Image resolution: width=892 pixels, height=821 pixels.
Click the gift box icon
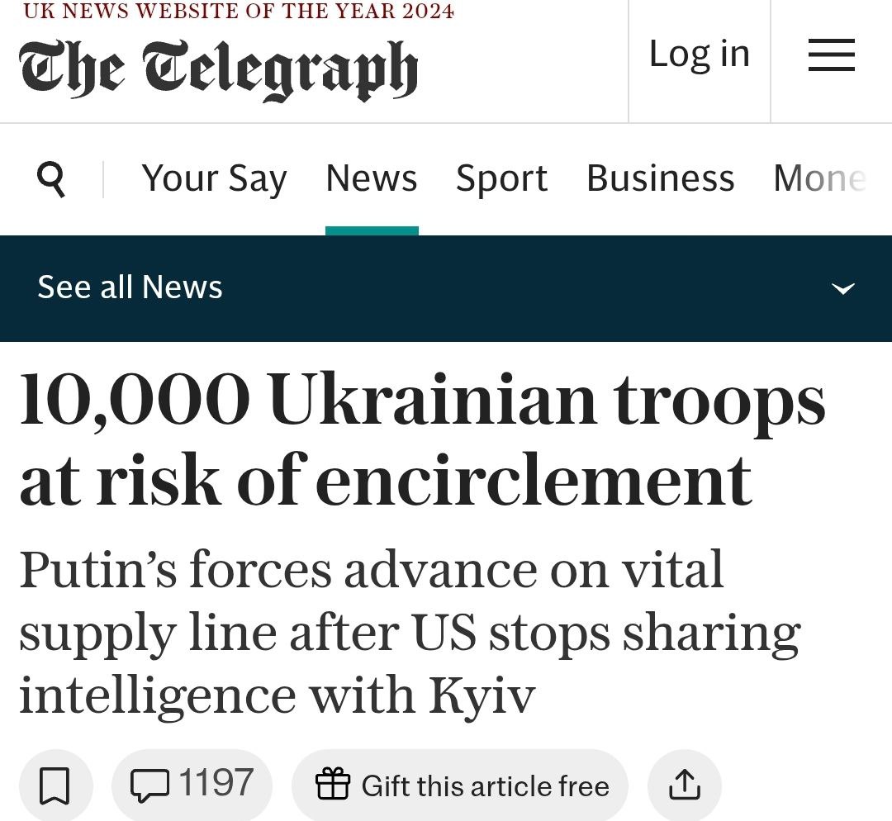click(x=333, y=785)
